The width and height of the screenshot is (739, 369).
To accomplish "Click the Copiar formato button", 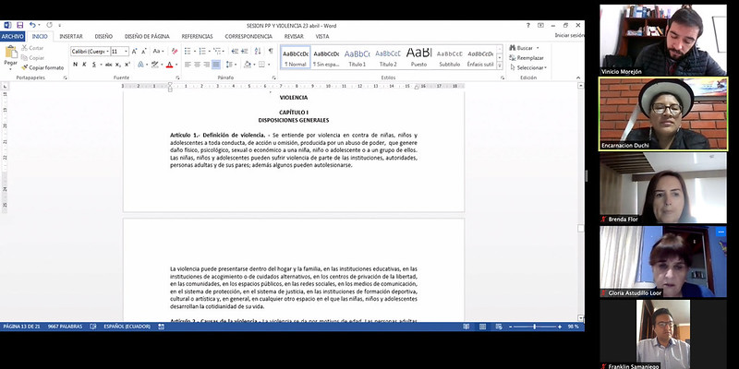I will [x=42, y=67].
